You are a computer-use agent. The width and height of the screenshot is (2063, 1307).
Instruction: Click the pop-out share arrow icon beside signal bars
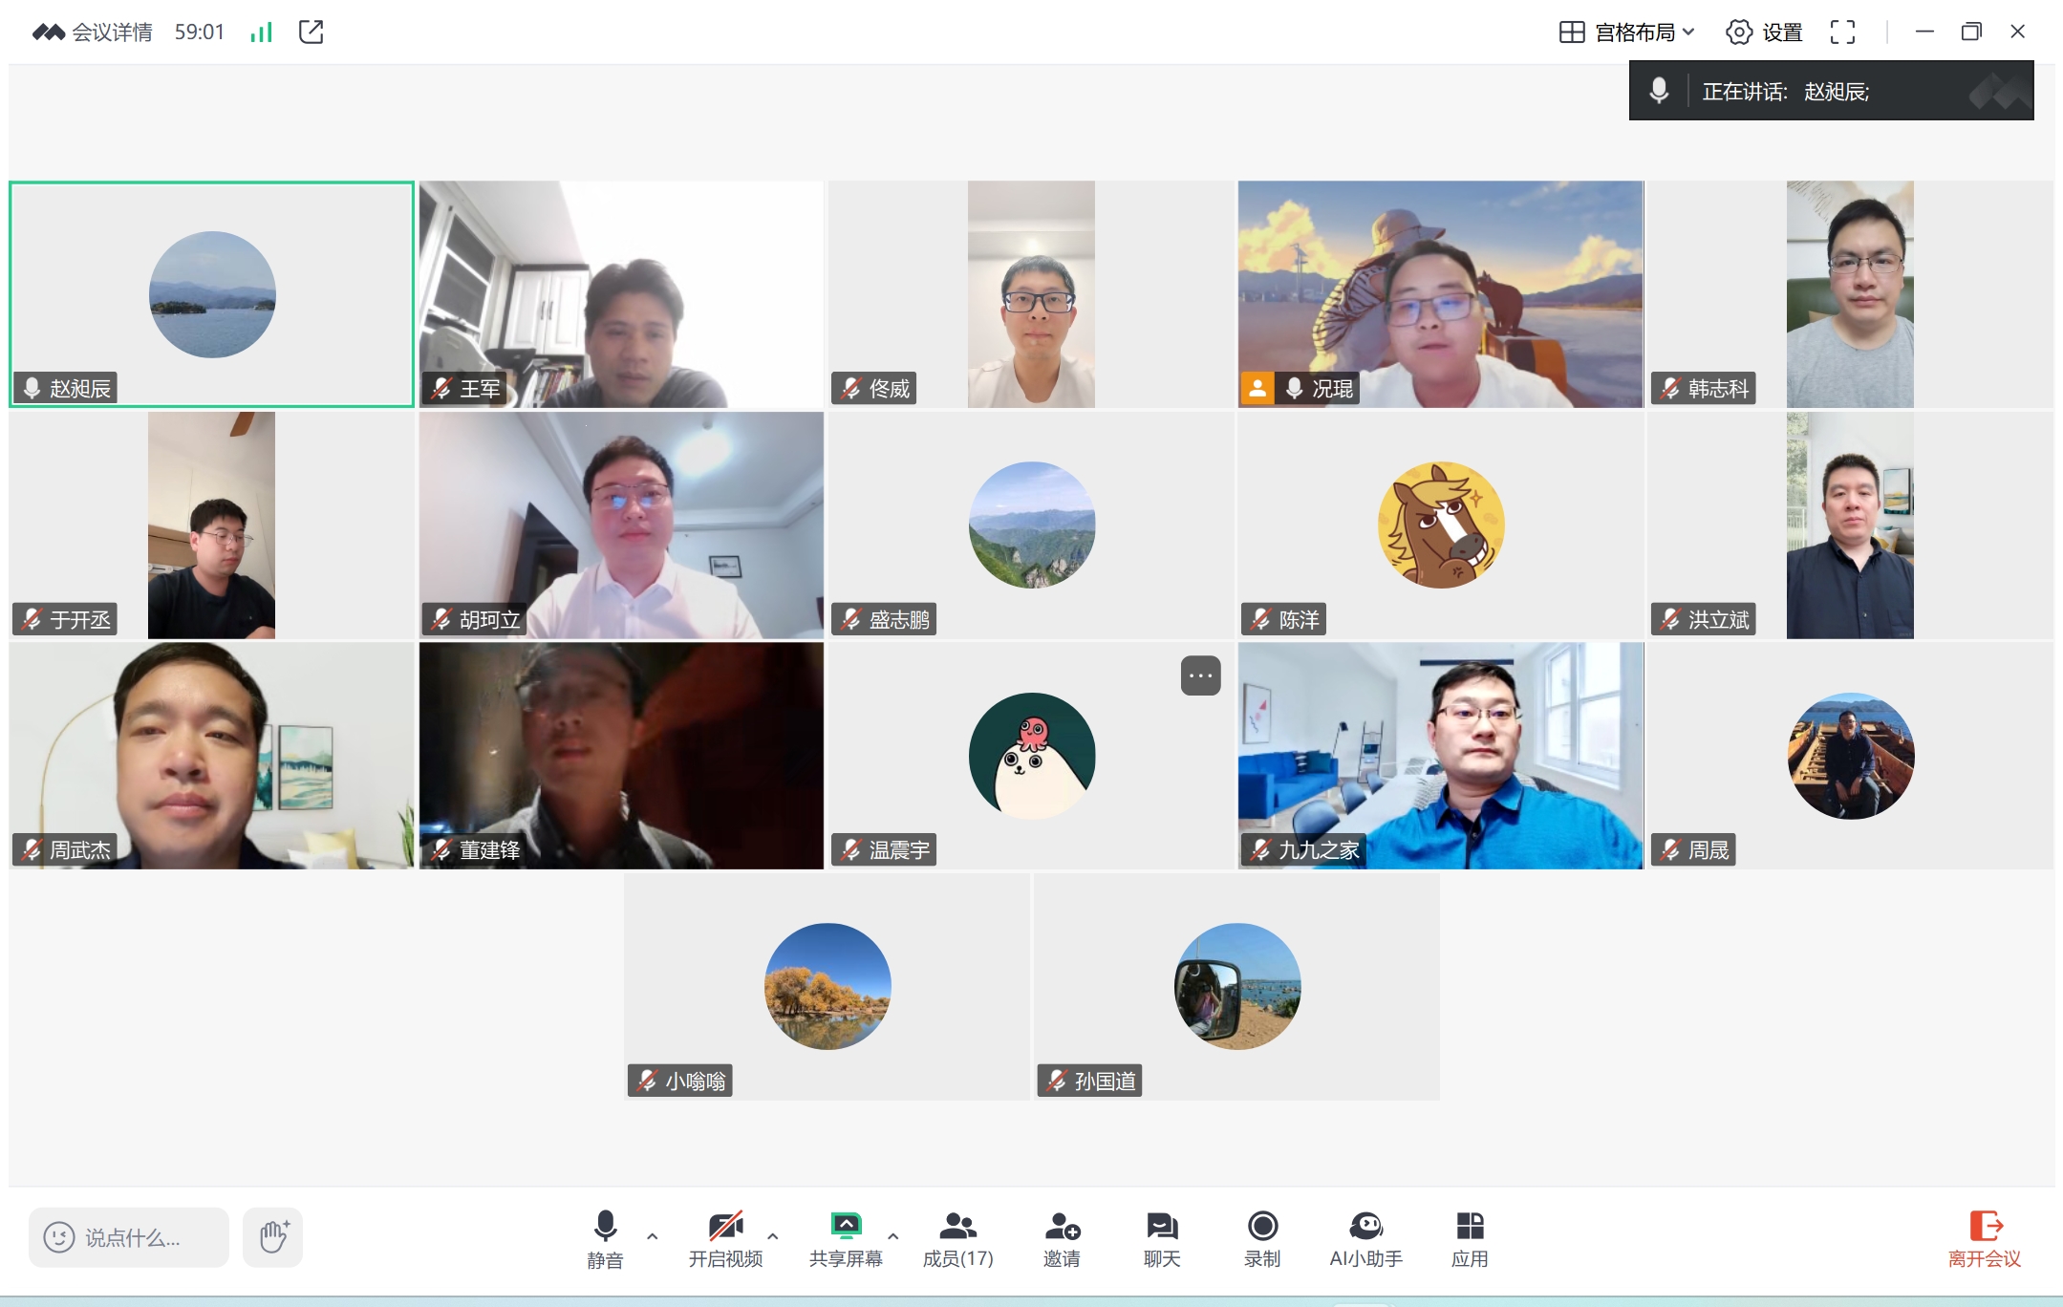click(x=312, y=32)
